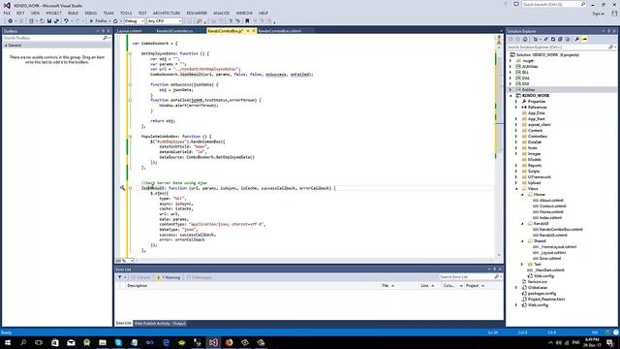
Task: Collapse the KENDO_WORK project node
Action: (x=511, y=95)
